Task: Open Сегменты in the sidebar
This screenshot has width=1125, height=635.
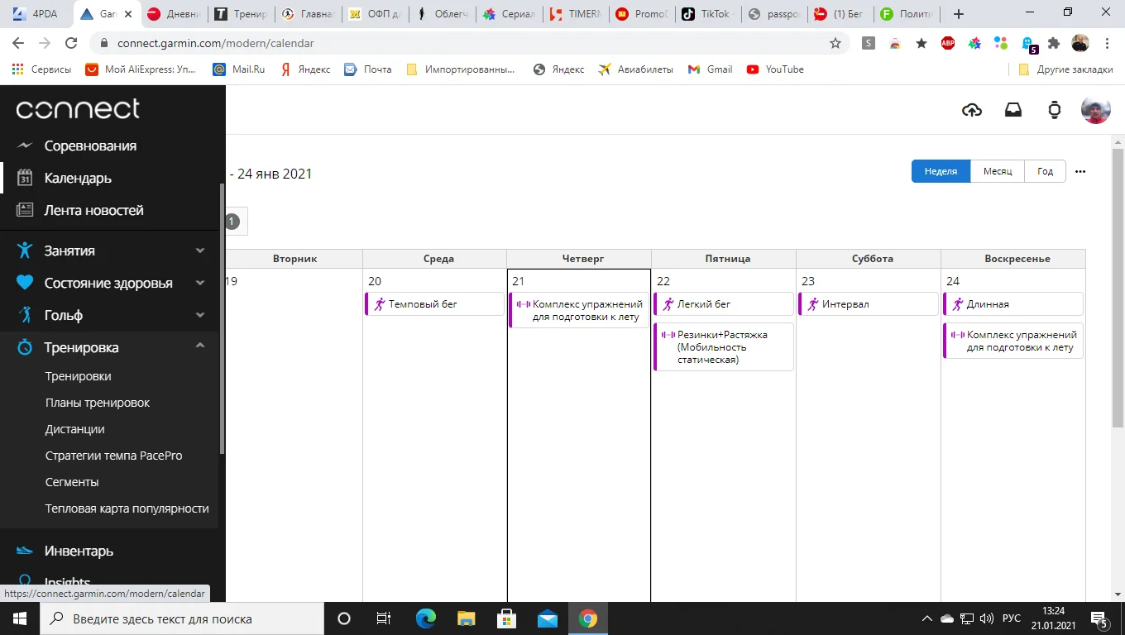Action: tap(72, 482)
